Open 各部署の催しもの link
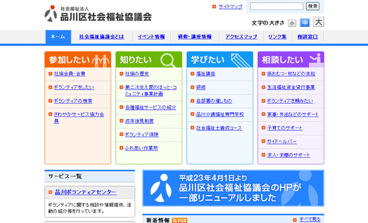Screen dimensions: 368x223 pos(214,101)
